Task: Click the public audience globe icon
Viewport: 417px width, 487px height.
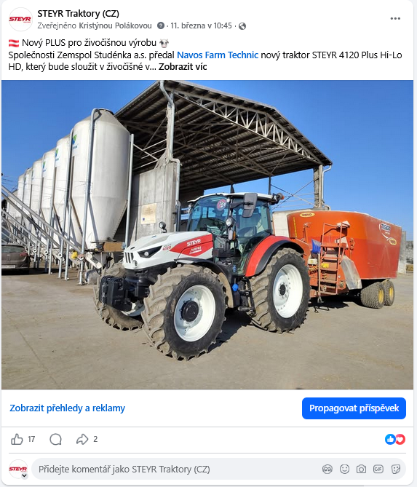Action: [242, 26]
